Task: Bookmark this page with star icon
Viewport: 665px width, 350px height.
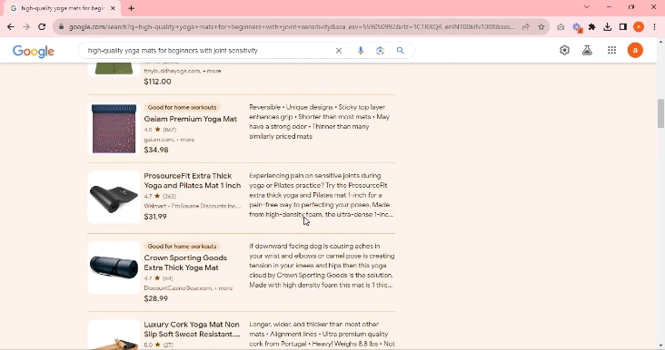Action: click(541, 26)
